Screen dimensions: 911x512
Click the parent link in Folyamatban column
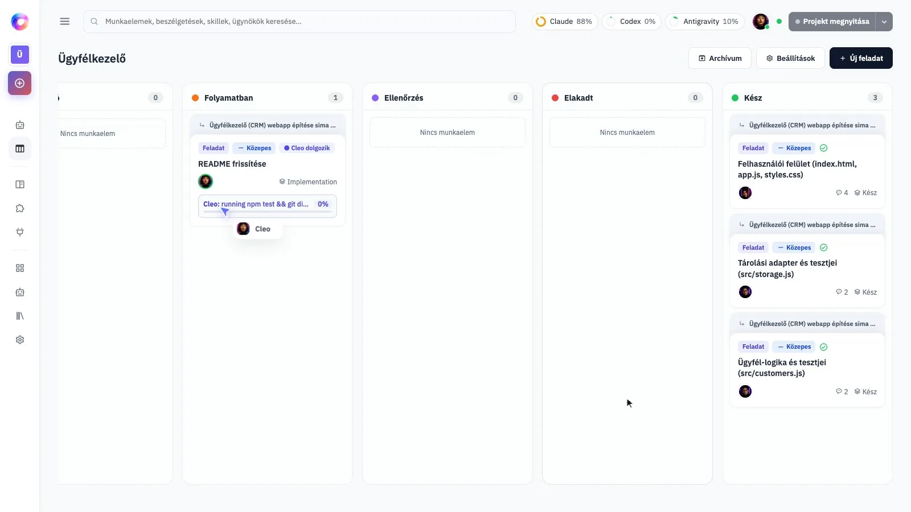[x=268, y=125]
